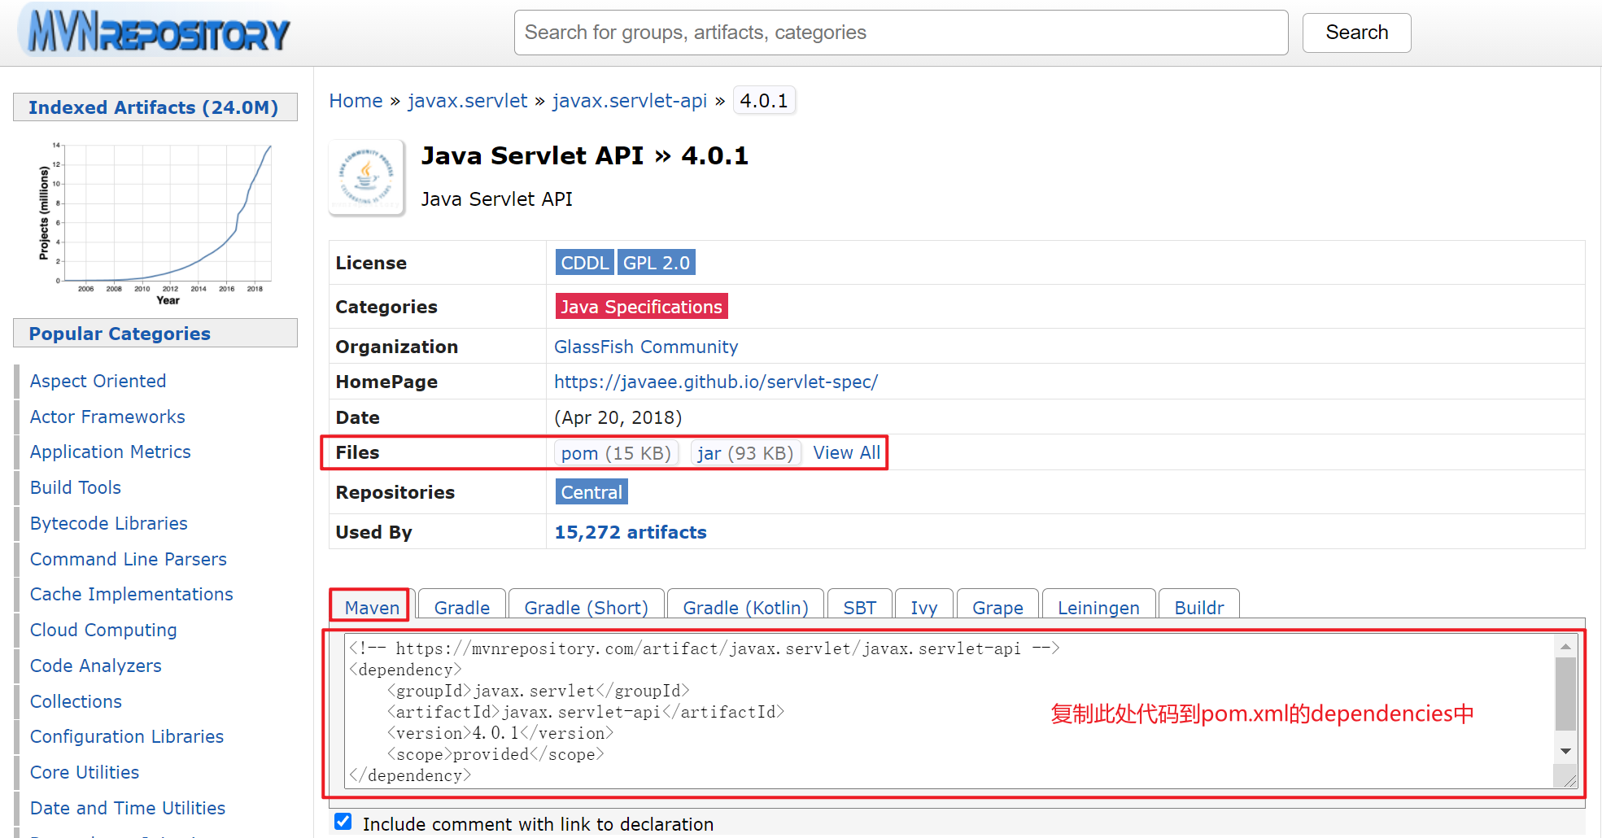Open the Configuration Libraries category
This screenshot has width=1602, height=838.
click(x=127, y=737)
